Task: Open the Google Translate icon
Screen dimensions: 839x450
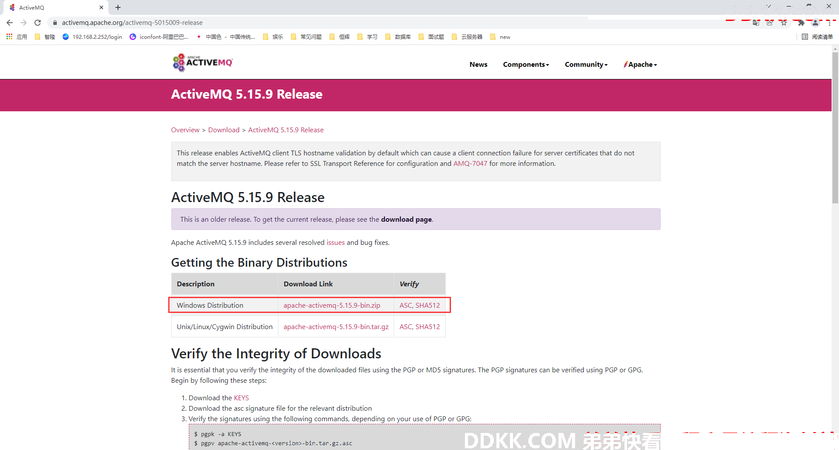Action: coord(756,23)
